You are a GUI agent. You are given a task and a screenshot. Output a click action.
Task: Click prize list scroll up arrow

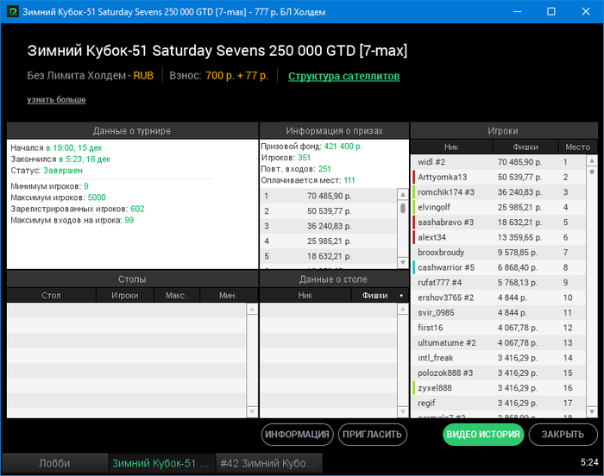(403, 195)
